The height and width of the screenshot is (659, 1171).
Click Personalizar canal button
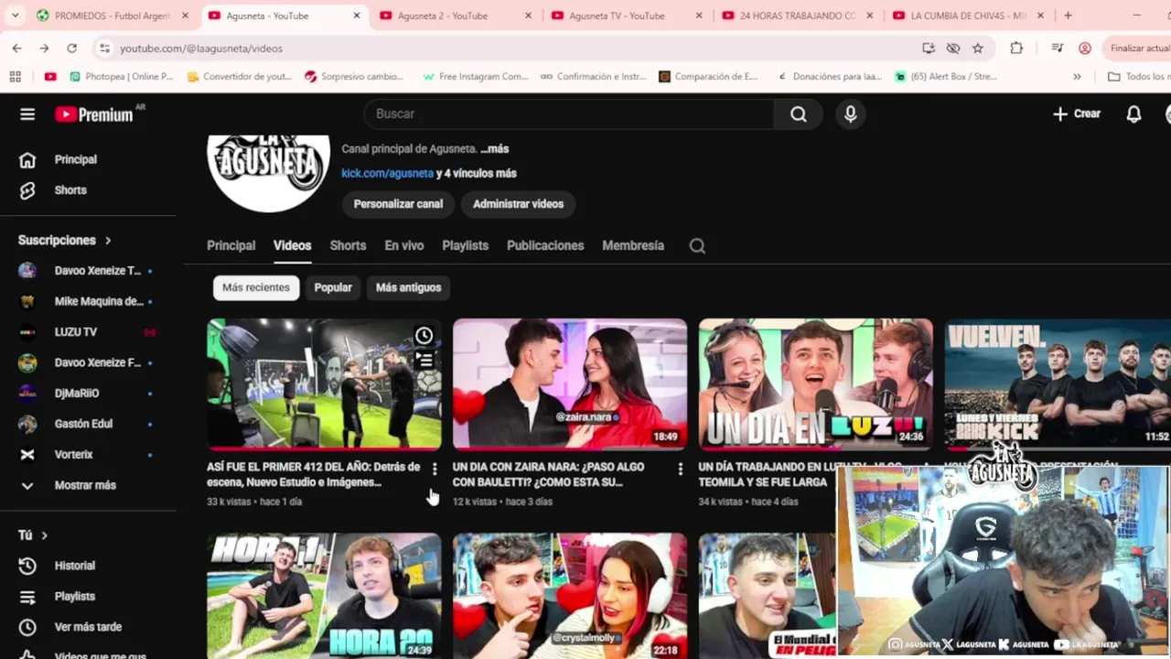click(398, 204)
